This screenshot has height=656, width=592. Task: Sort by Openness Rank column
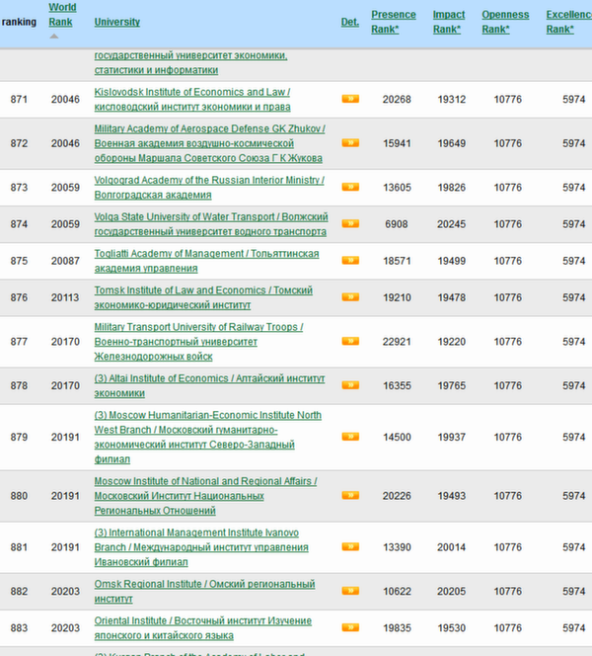pyautogui.click(x=505, y=22)
